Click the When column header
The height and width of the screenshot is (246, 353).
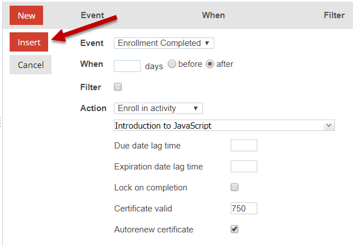point(213,15)
